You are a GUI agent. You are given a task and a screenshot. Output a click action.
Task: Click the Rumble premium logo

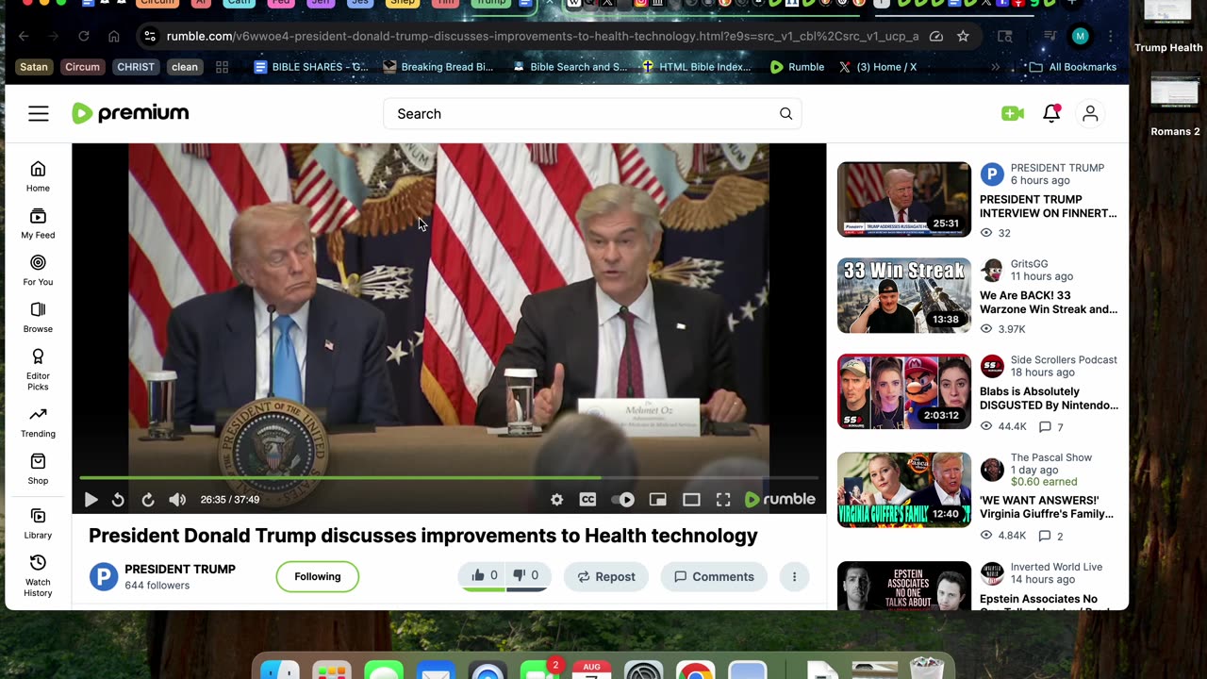pyautogui.click(x=130, y=113)
